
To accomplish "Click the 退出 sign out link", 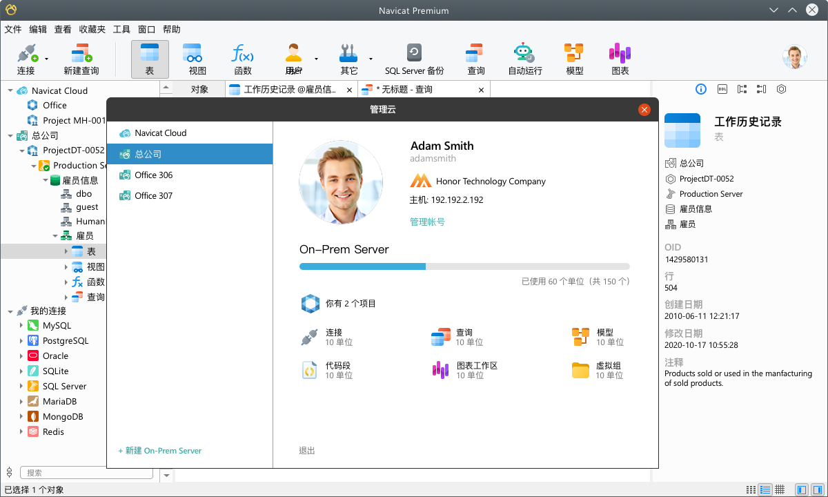I will point(307,450).
